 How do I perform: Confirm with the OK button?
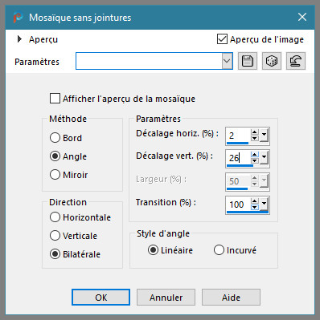101,298
